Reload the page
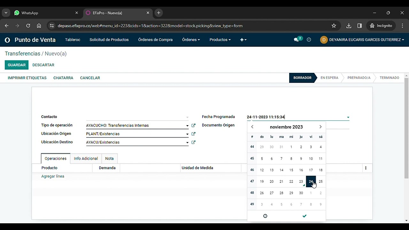Image resolution: width=409 pixels, height=230 pixels. pos(28,26)
